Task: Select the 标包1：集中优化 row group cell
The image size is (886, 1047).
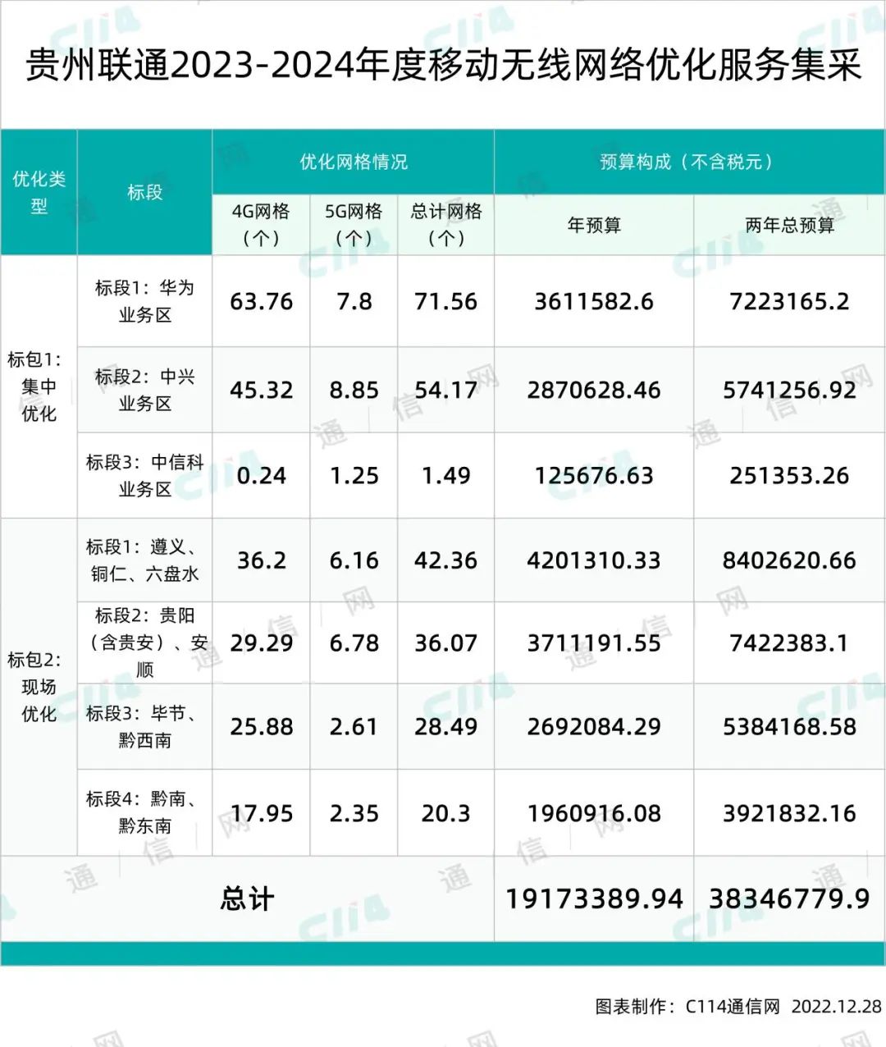Action: 39,386
